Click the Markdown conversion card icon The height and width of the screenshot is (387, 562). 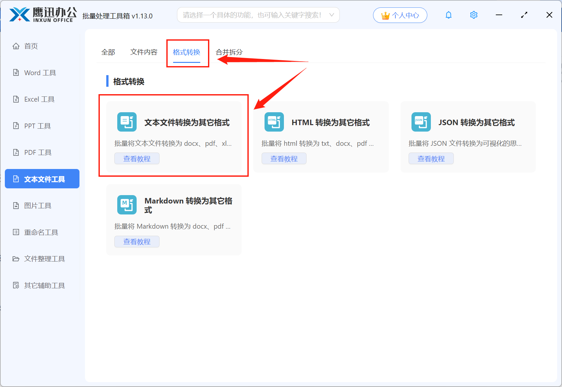coord(127,205)
